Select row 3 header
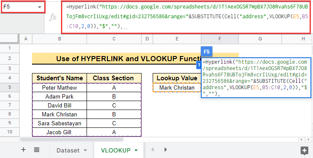Image resolution: width=313 pixels, height=158 pixels. [x=9, y=68]
